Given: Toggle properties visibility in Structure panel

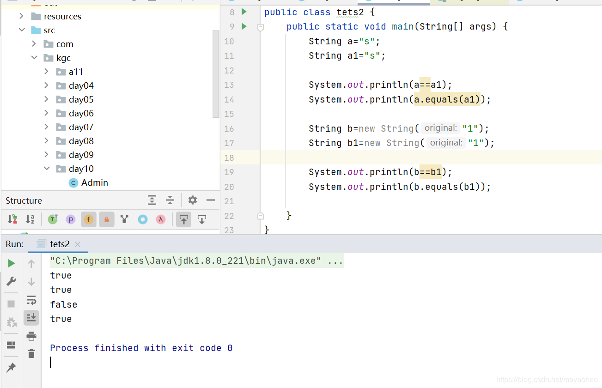Looking at the screenshot, I should [70, 219].
